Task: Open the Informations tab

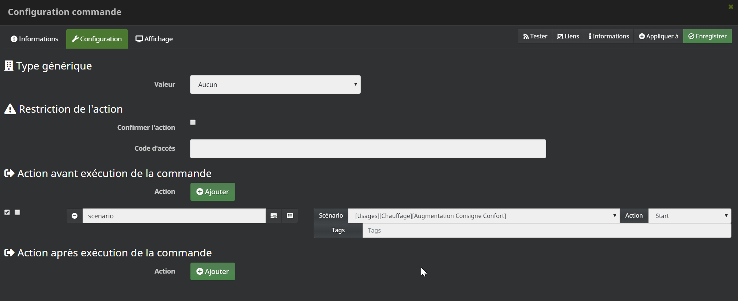Action: point(34,39)
